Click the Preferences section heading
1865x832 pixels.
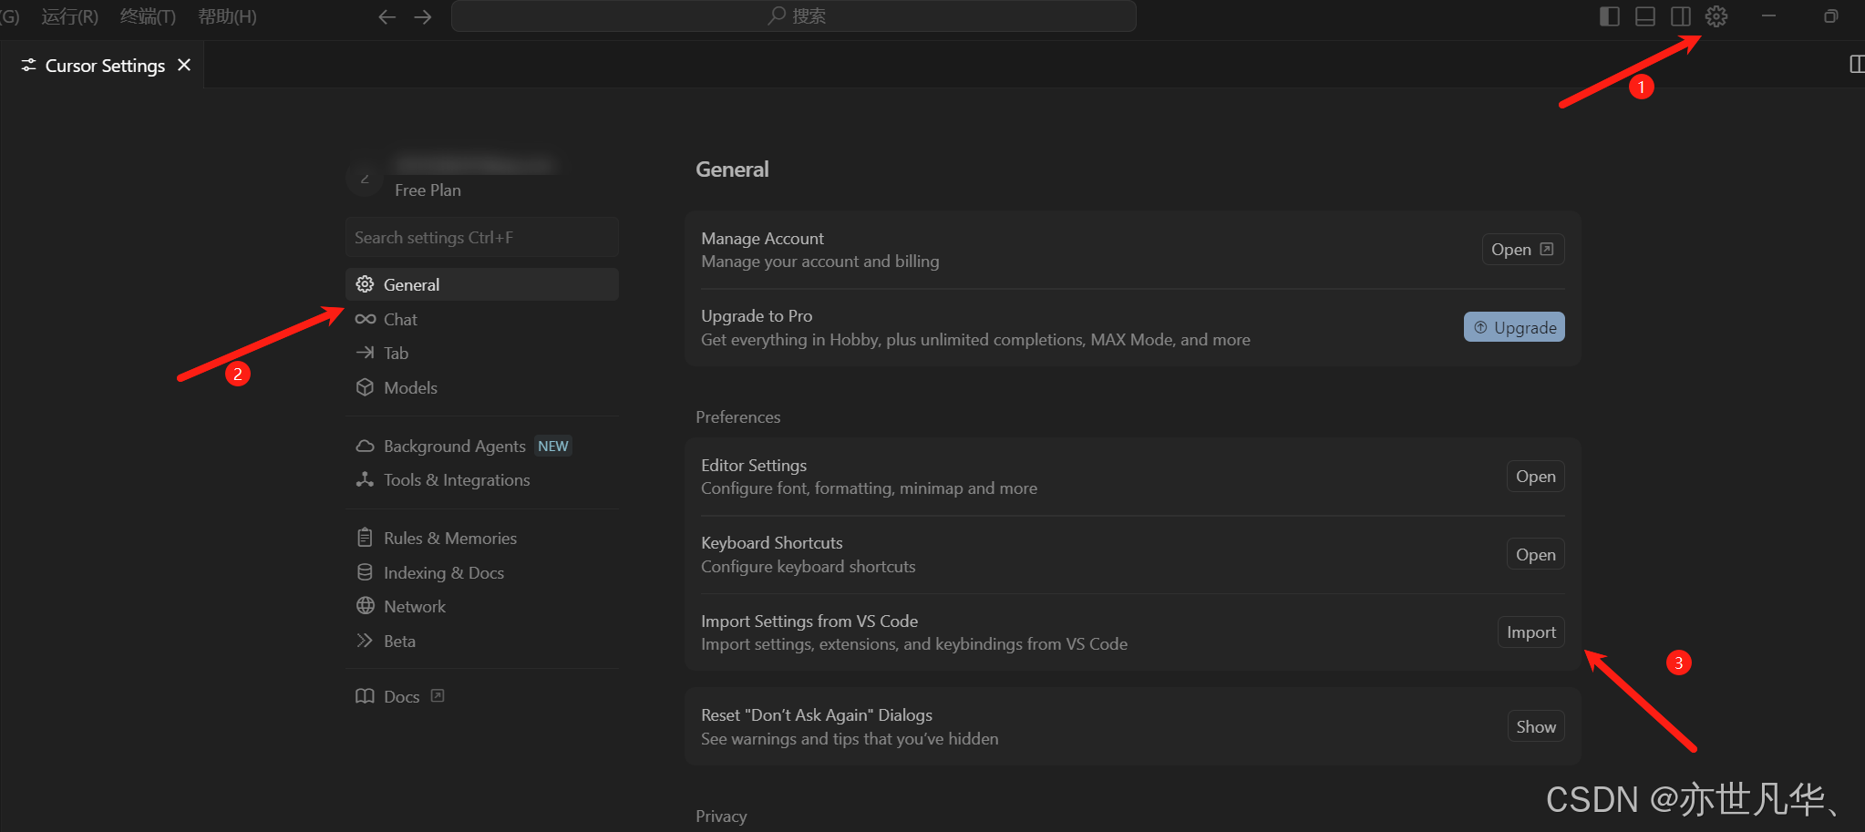(737, 416)
